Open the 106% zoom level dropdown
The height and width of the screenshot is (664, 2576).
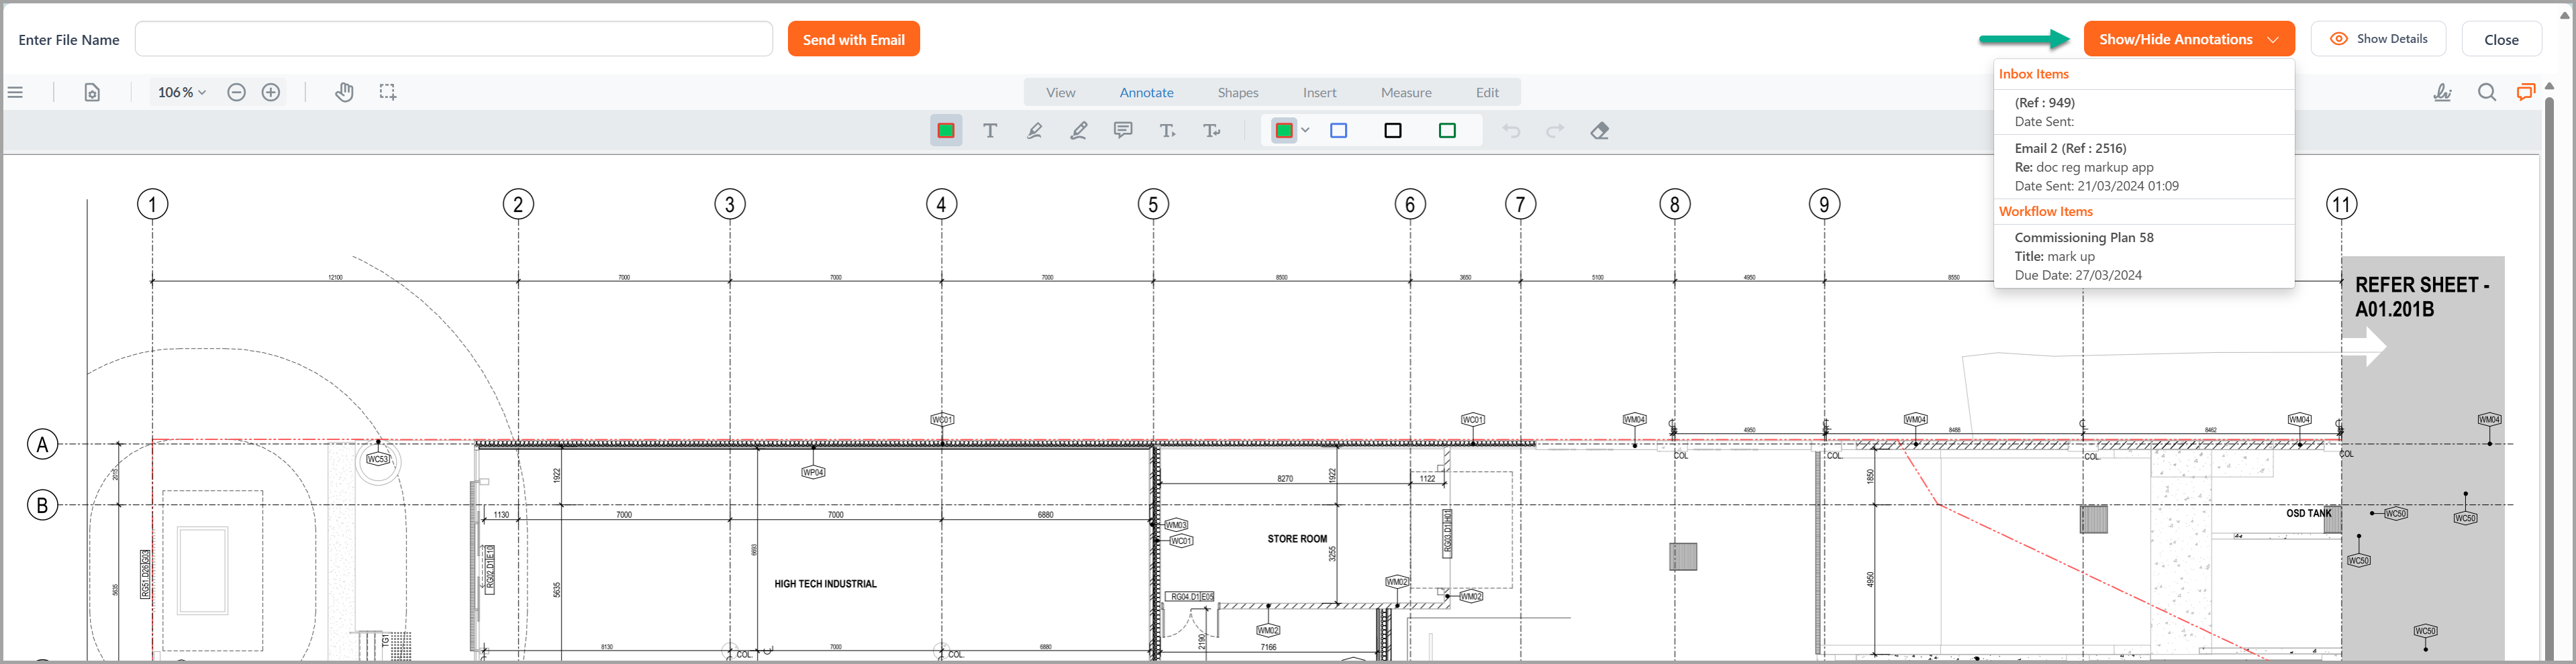coord(181,92)
